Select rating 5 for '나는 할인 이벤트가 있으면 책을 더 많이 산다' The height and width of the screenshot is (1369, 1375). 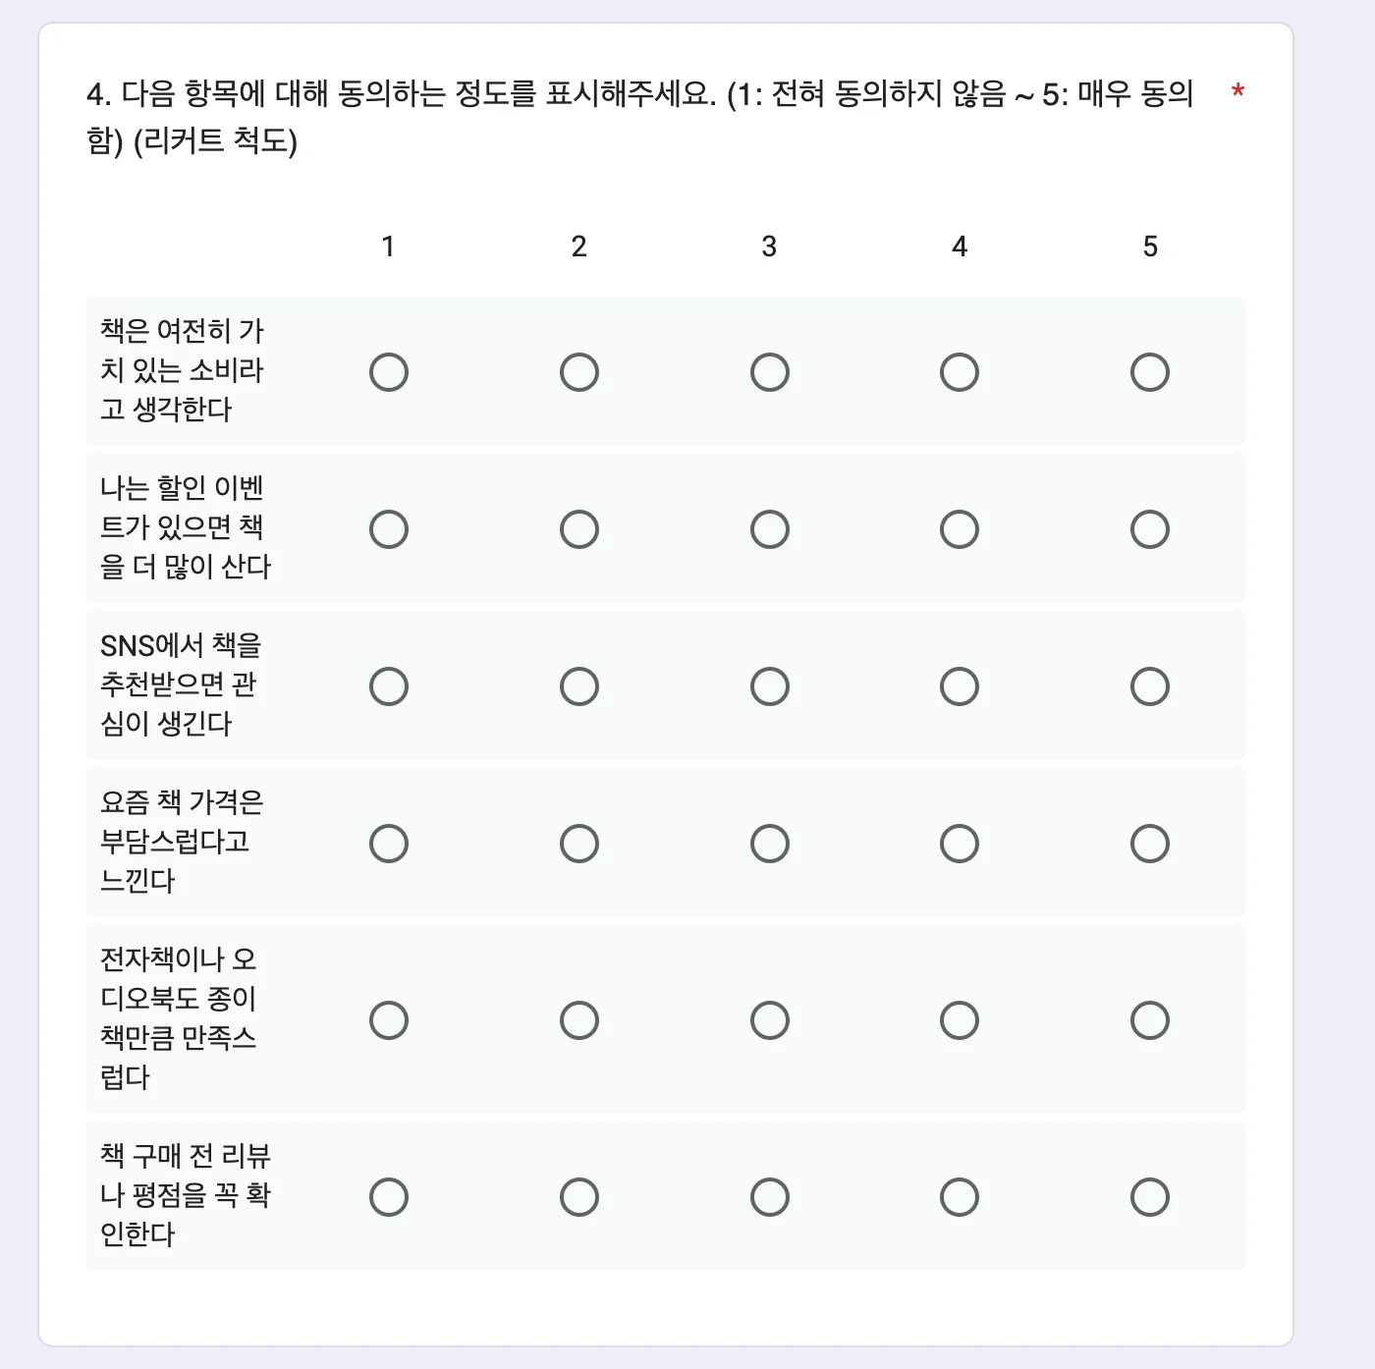tap(1149, 528)
